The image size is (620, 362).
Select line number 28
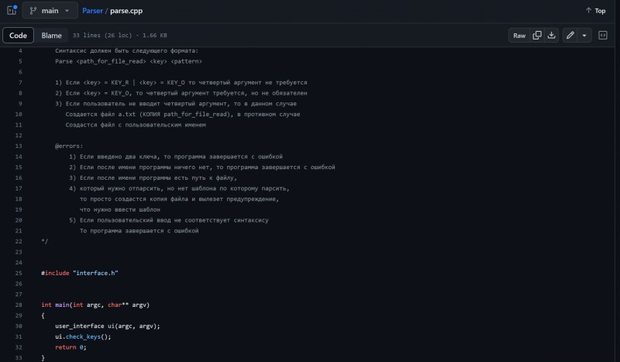19,305
